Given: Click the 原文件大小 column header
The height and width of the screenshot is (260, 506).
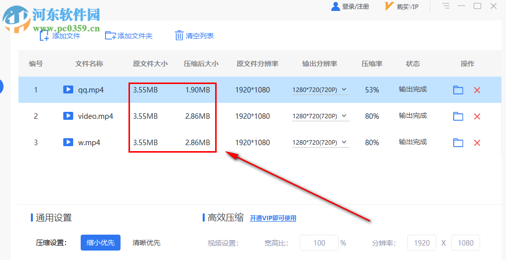Looking at the screenshot, I should pyautogui.click(x=150, y=64).
